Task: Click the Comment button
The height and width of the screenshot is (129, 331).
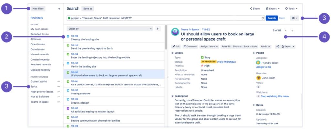Action: (x=190, y=46)
